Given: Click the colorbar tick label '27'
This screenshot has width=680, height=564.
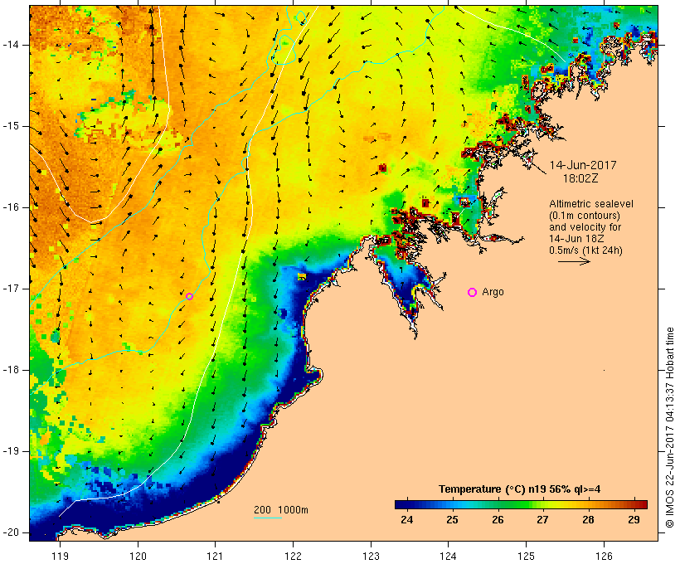Looking at the screenshot, I should 542,520.
